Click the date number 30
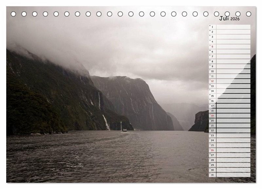This screenshot has width=262, height=189. point(212,170)
